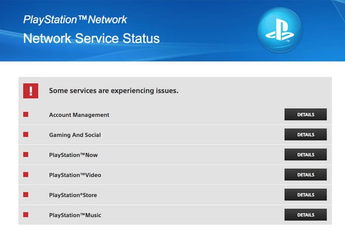Open DETAILS for PlayStation Store
This screenshot has height=230, width=345.
pyautogui.click(x=305, y=194)
